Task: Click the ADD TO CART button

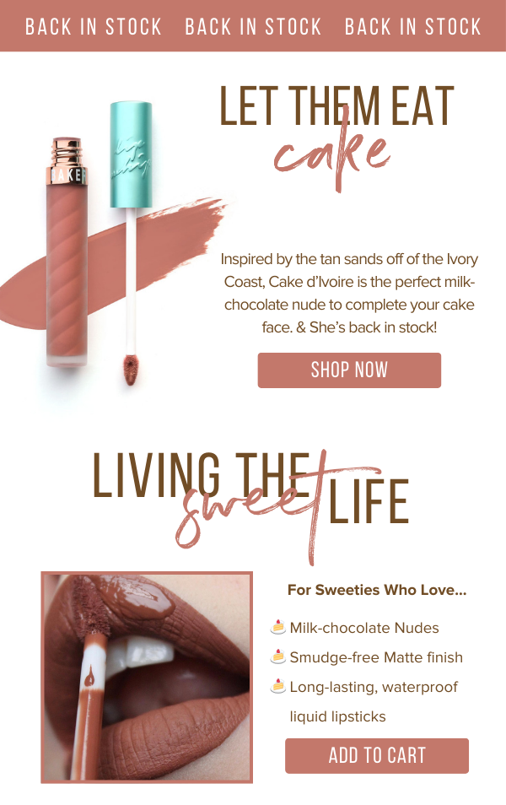Action: 377,756
